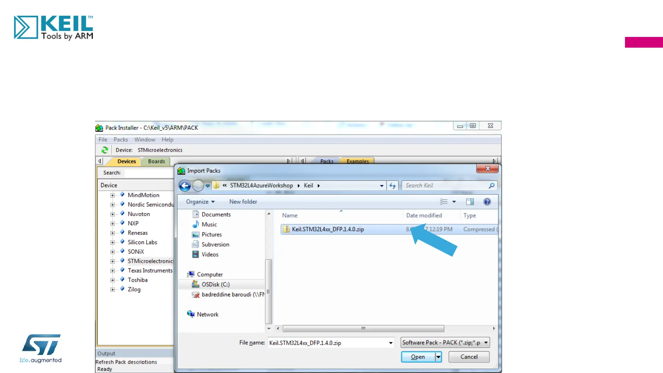Screen dimensions: 663x373
Task: Open the STM32L4AzureWorkshop breadcrumb
Action: (262, 185)
